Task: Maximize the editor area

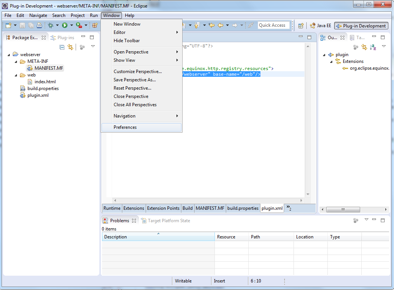Action: pyautogui.click(x=309, y=37)
